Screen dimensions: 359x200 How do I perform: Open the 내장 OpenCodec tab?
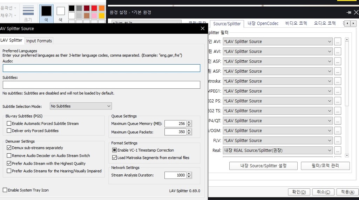pos(263,24)
